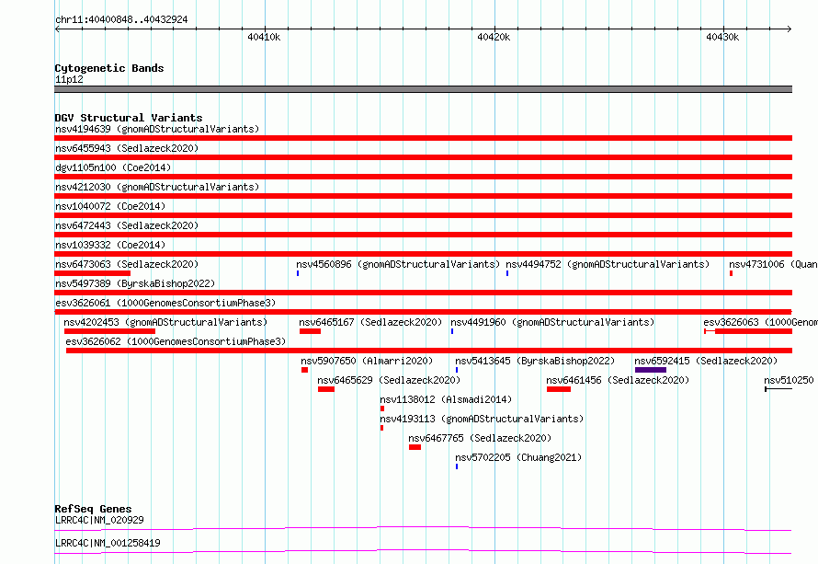Click the DGV Structural Variants track title
This screenshot has width=818, height=564.
click(129, 118)
